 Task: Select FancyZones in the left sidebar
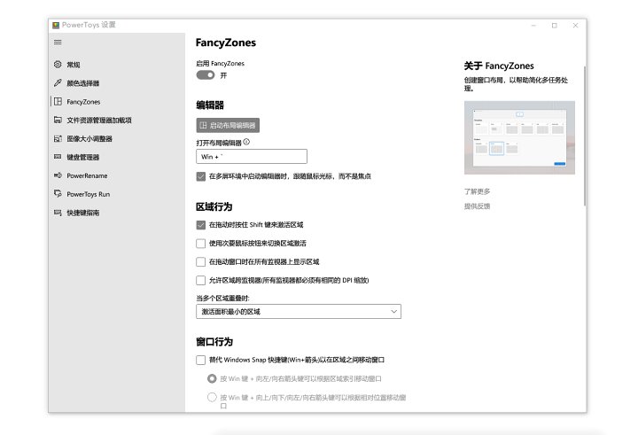(x=83, y=102)
